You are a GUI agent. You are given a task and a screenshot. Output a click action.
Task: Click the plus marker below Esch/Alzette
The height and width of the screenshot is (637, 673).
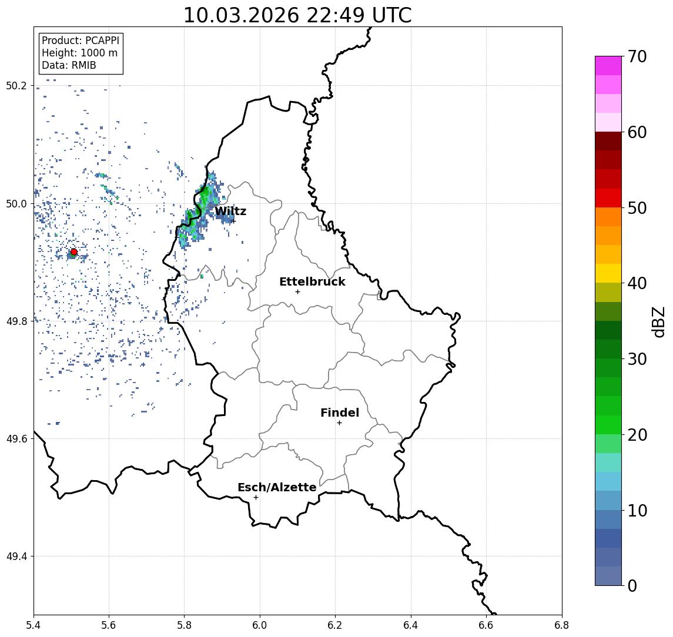coord(256,498)
